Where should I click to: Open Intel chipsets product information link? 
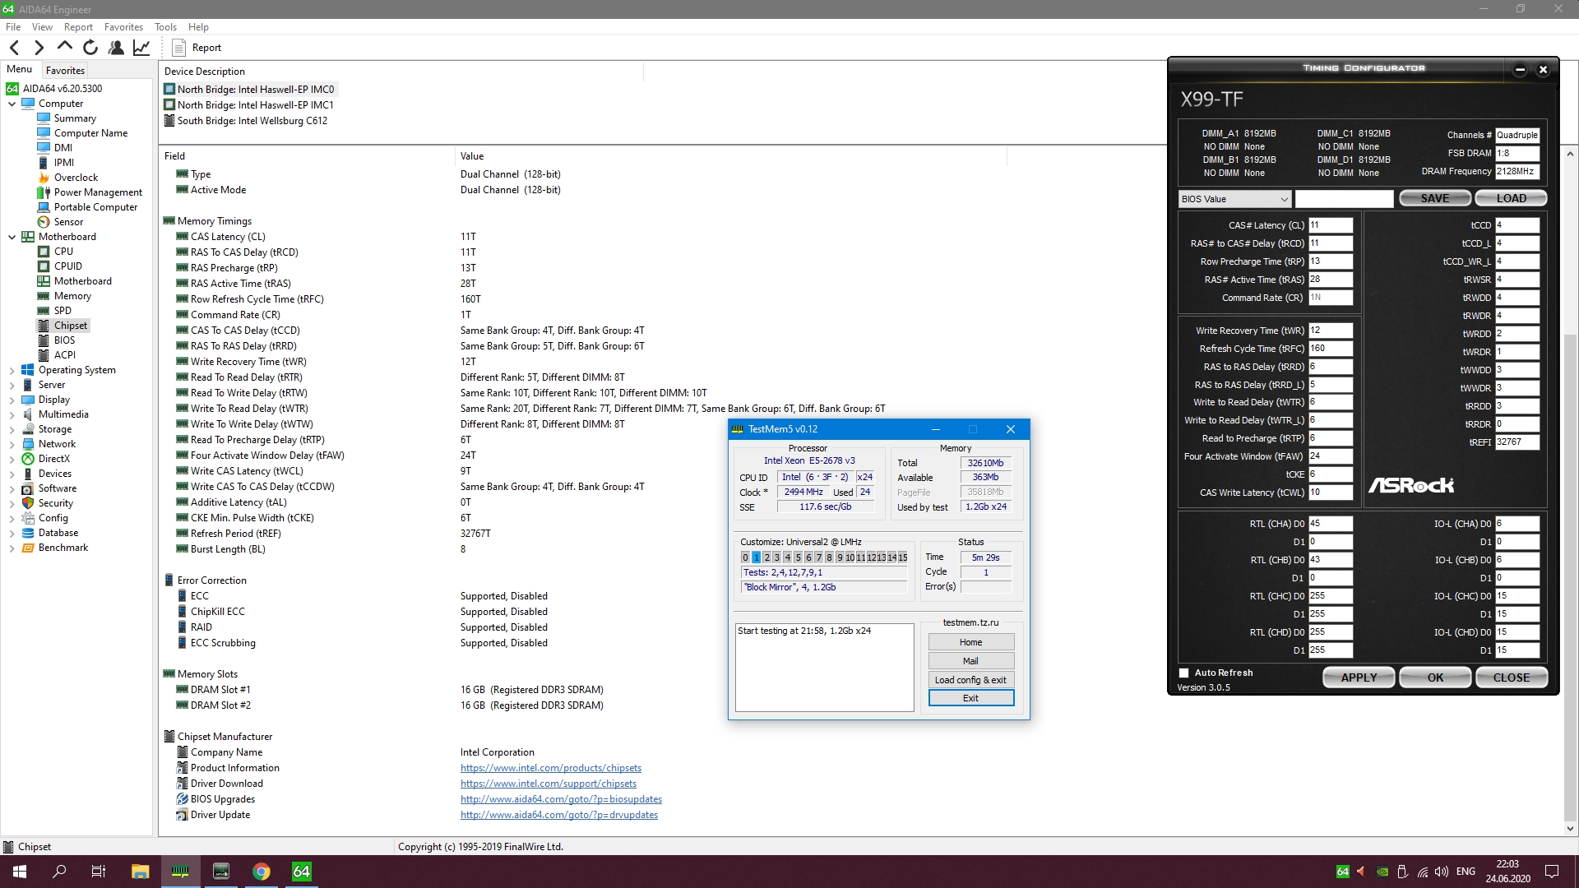click(x=550, y=768)
